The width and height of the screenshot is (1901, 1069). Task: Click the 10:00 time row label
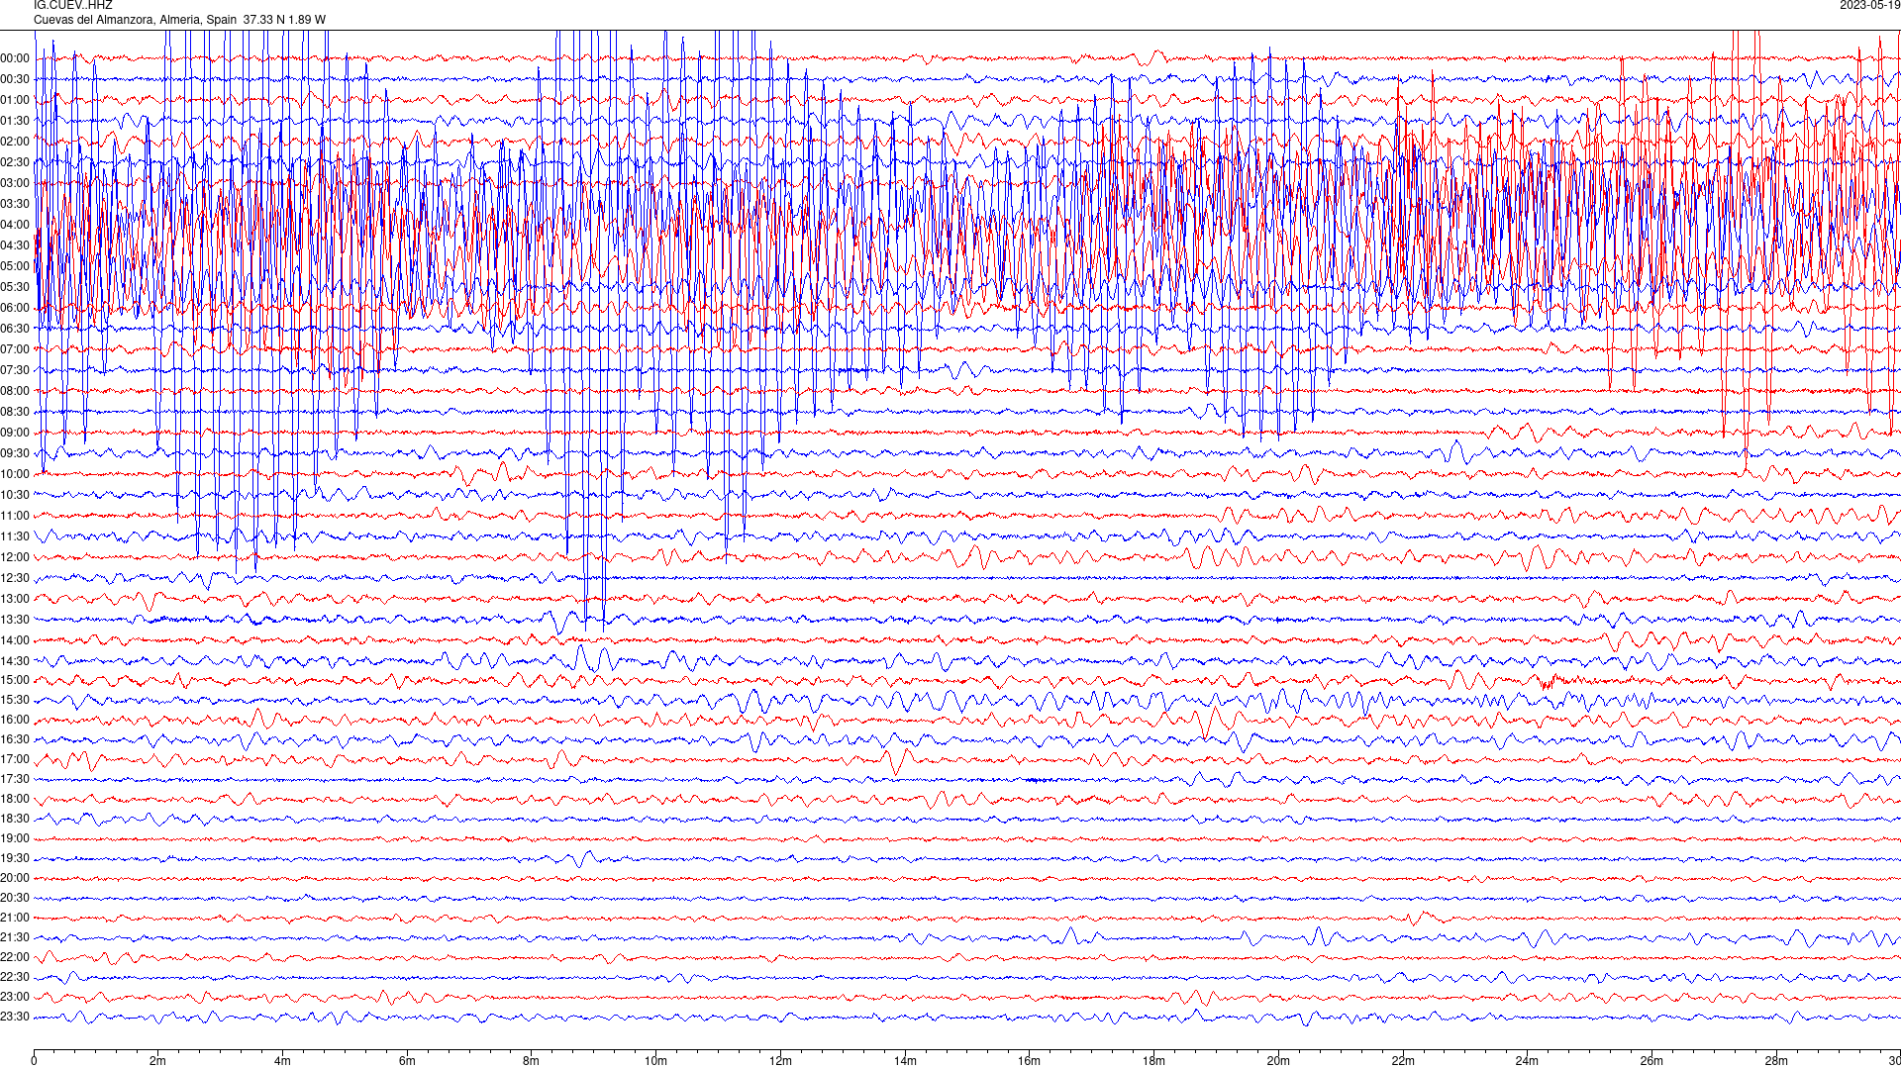click(x=15, y=475)
